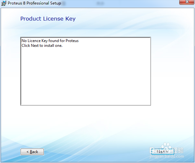Close the Proteus 8 Professional Setup window
The width and height of the screenshot is (195, 163).
click(187, 2)
